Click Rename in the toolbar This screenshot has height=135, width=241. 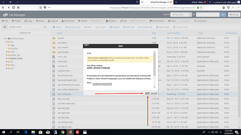coord(111,21)
